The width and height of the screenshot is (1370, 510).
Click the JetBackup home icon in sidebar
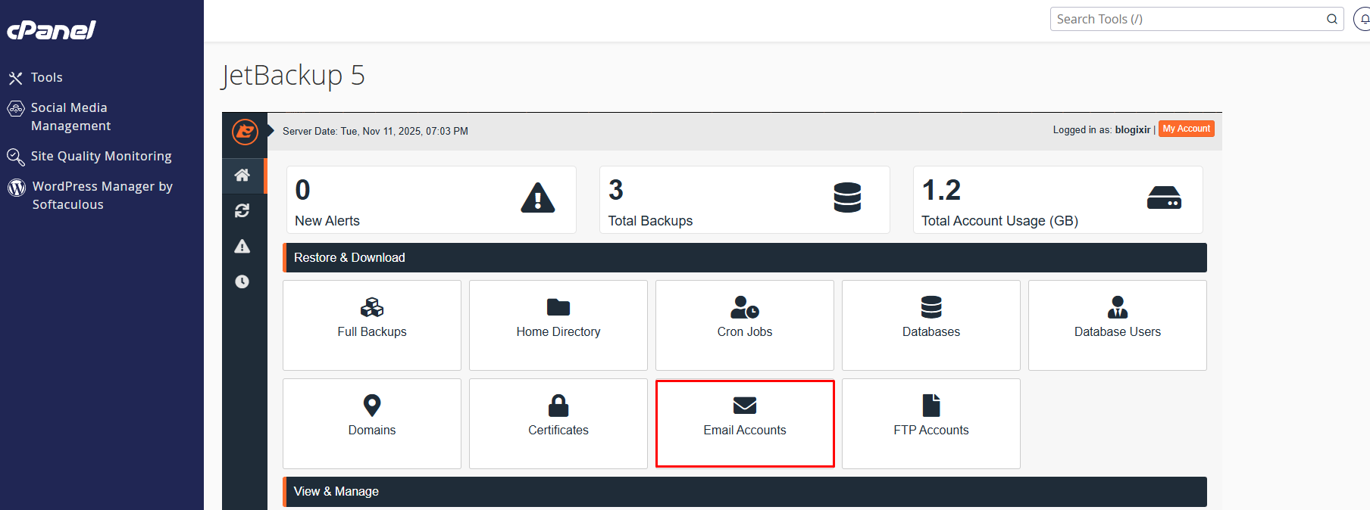click(x=242, y=176)
